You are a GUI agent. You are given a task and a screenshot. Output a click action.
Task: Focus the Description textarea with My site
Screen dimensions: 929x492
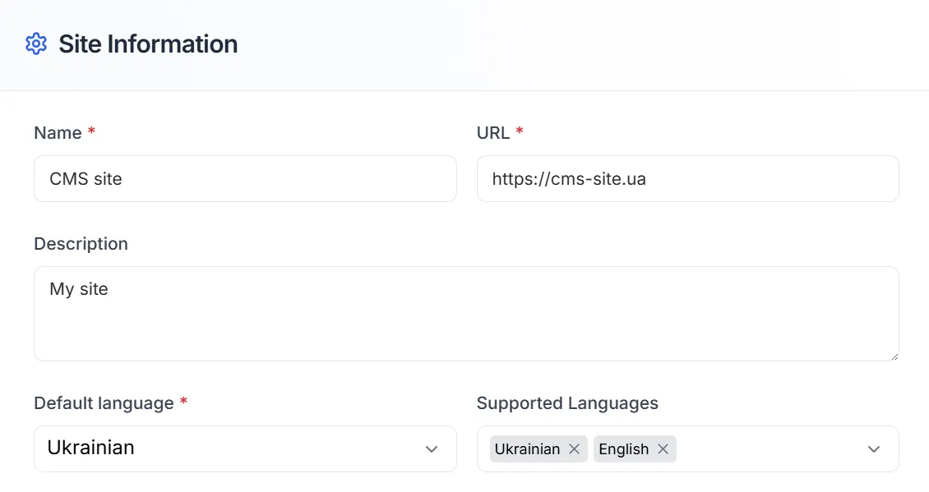point(466,314)
